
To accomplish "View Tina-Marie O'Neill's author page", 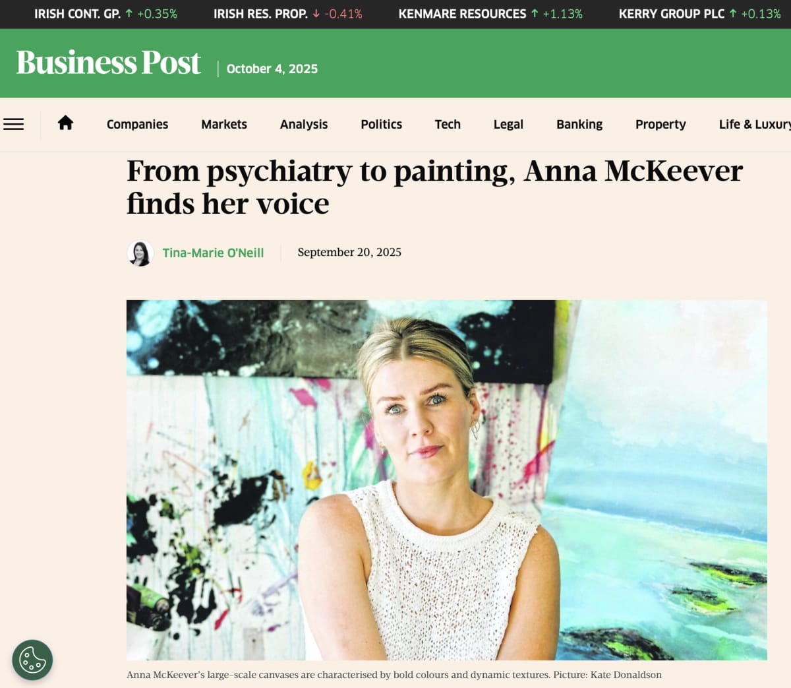I will pyautogui.click(x=213, y=253).
